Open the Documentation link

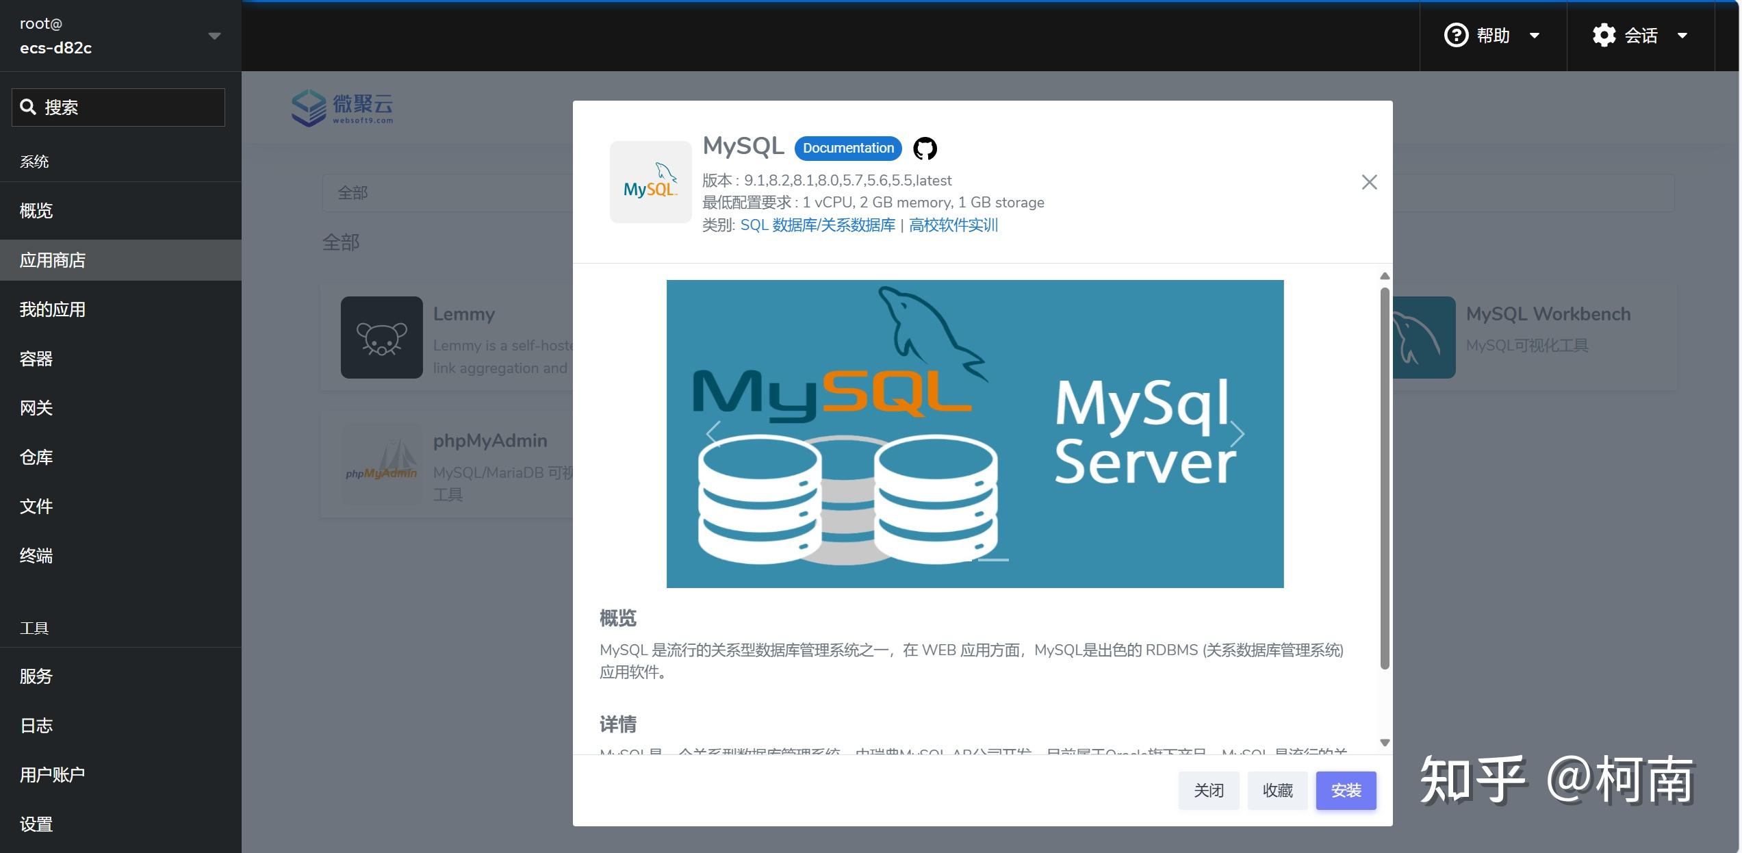(x=847, y=148)
